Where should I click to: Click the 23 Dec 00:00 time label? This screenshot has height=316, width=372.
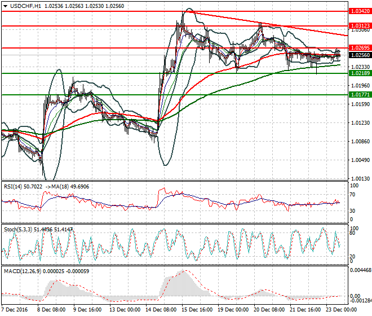(341, 310)
